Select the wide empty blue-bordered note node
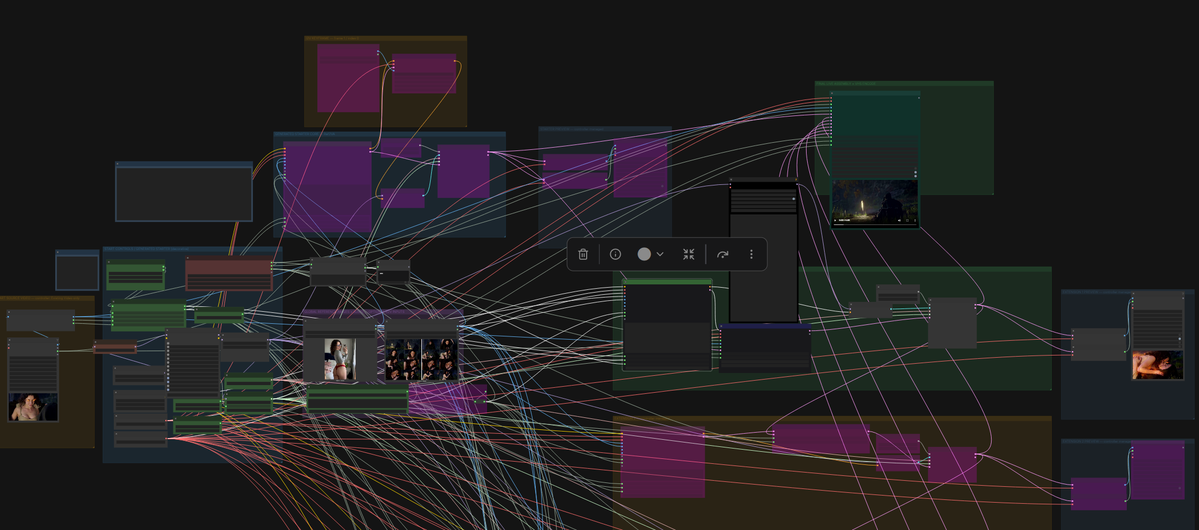This screenshot has width=1199, height=530. [x=184, y=192]
